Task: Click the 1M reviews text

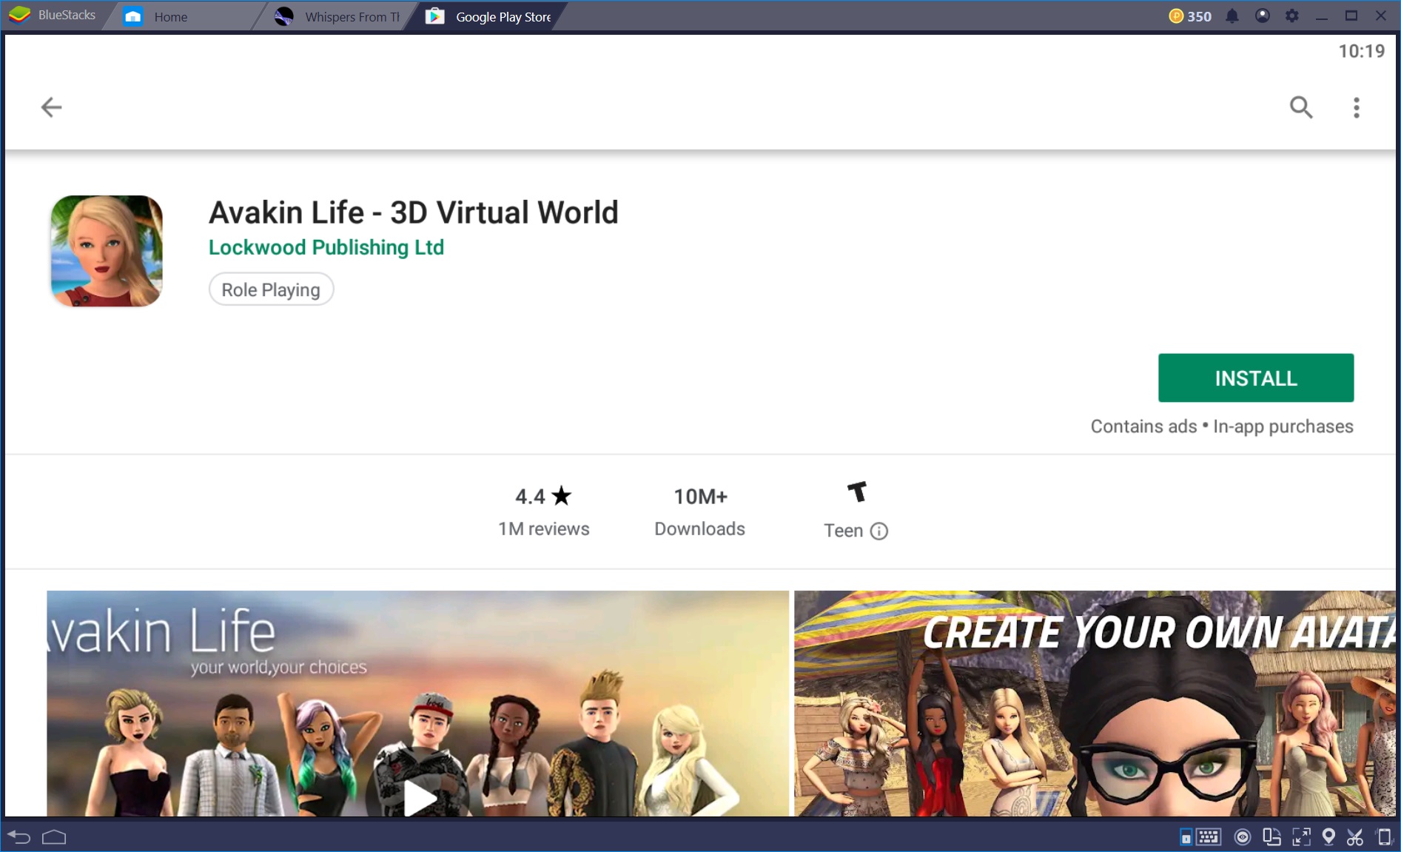Action: (544, 529)
